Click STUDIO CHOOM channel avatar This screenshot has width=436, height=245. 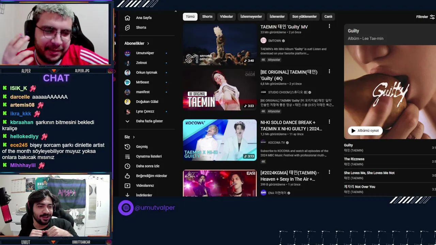click(x=263, y=92)
